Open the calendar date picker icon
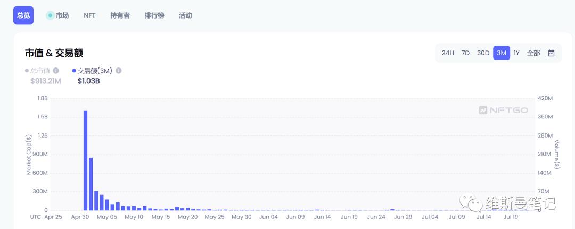Viewport: 575px width, 229px height. coord(551,53)
